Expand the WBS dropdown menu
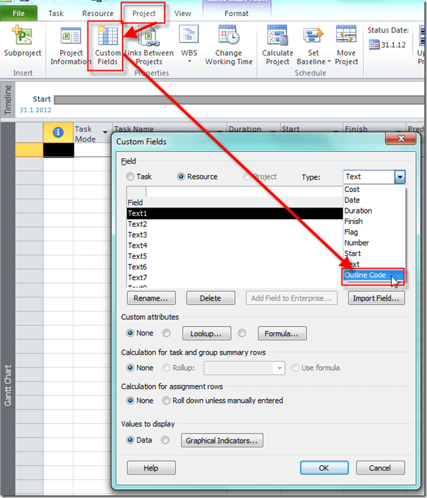Image resolution: width=427 pixels, height=498 pixels. pos(189,62)
